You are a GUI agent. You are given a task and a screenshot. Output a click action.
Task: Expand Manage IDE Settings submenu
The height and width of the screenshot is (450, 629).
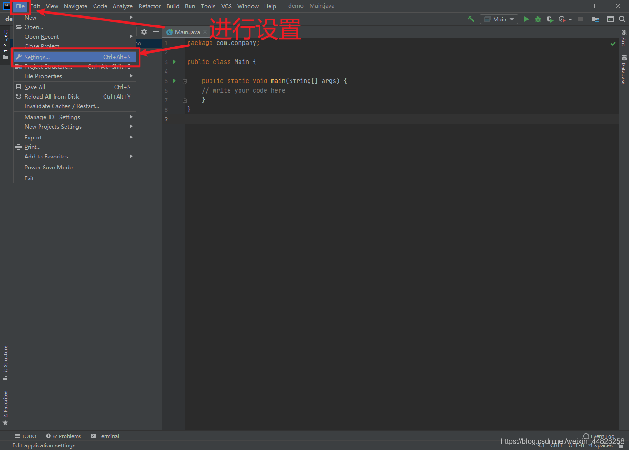[x=75, y=117]
